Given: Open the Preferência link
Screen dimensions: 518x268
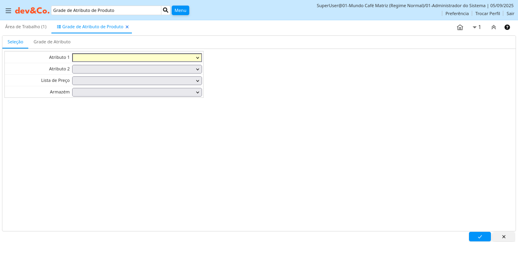Looking at the screenshot, I should pyautogui.click(x=457, y=14).
